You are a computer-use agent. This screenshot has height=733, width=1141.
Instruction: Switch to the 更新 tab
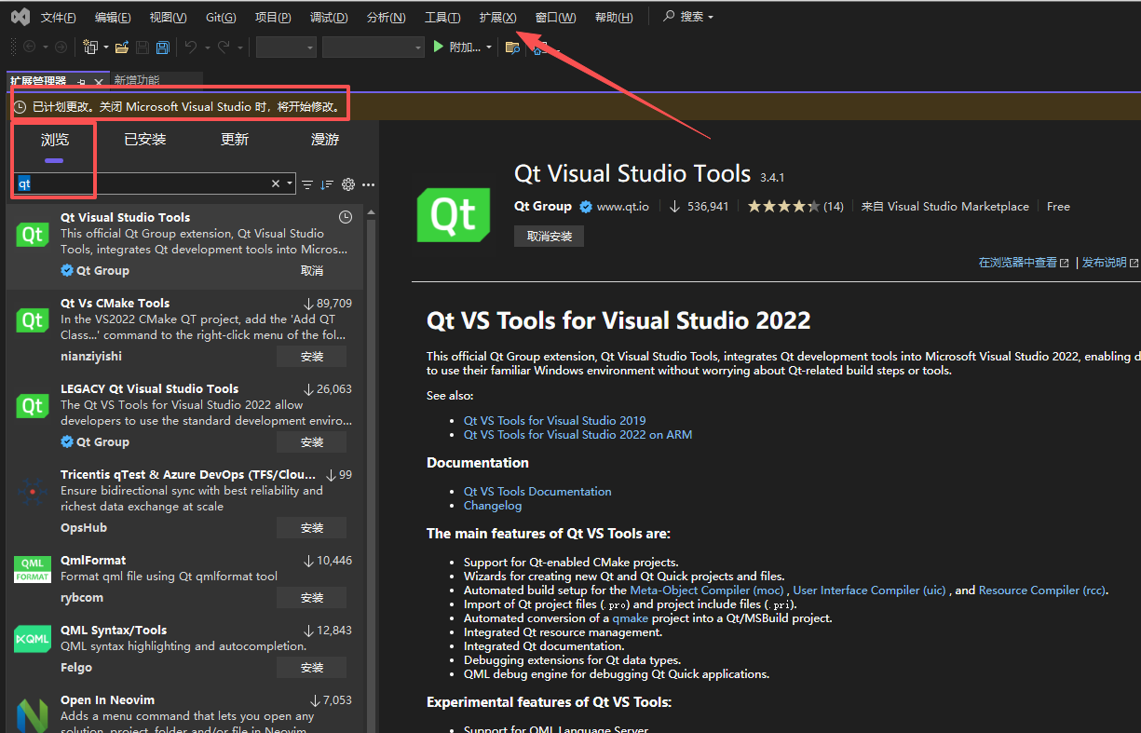[235, 140]
